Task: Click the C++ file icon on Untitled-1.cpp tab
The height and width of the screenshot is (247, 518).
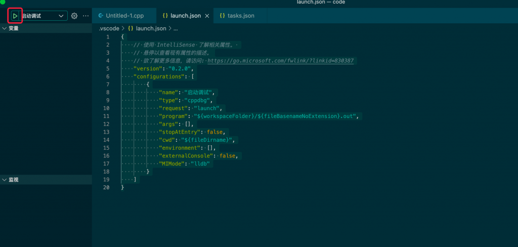Action: 101,16
